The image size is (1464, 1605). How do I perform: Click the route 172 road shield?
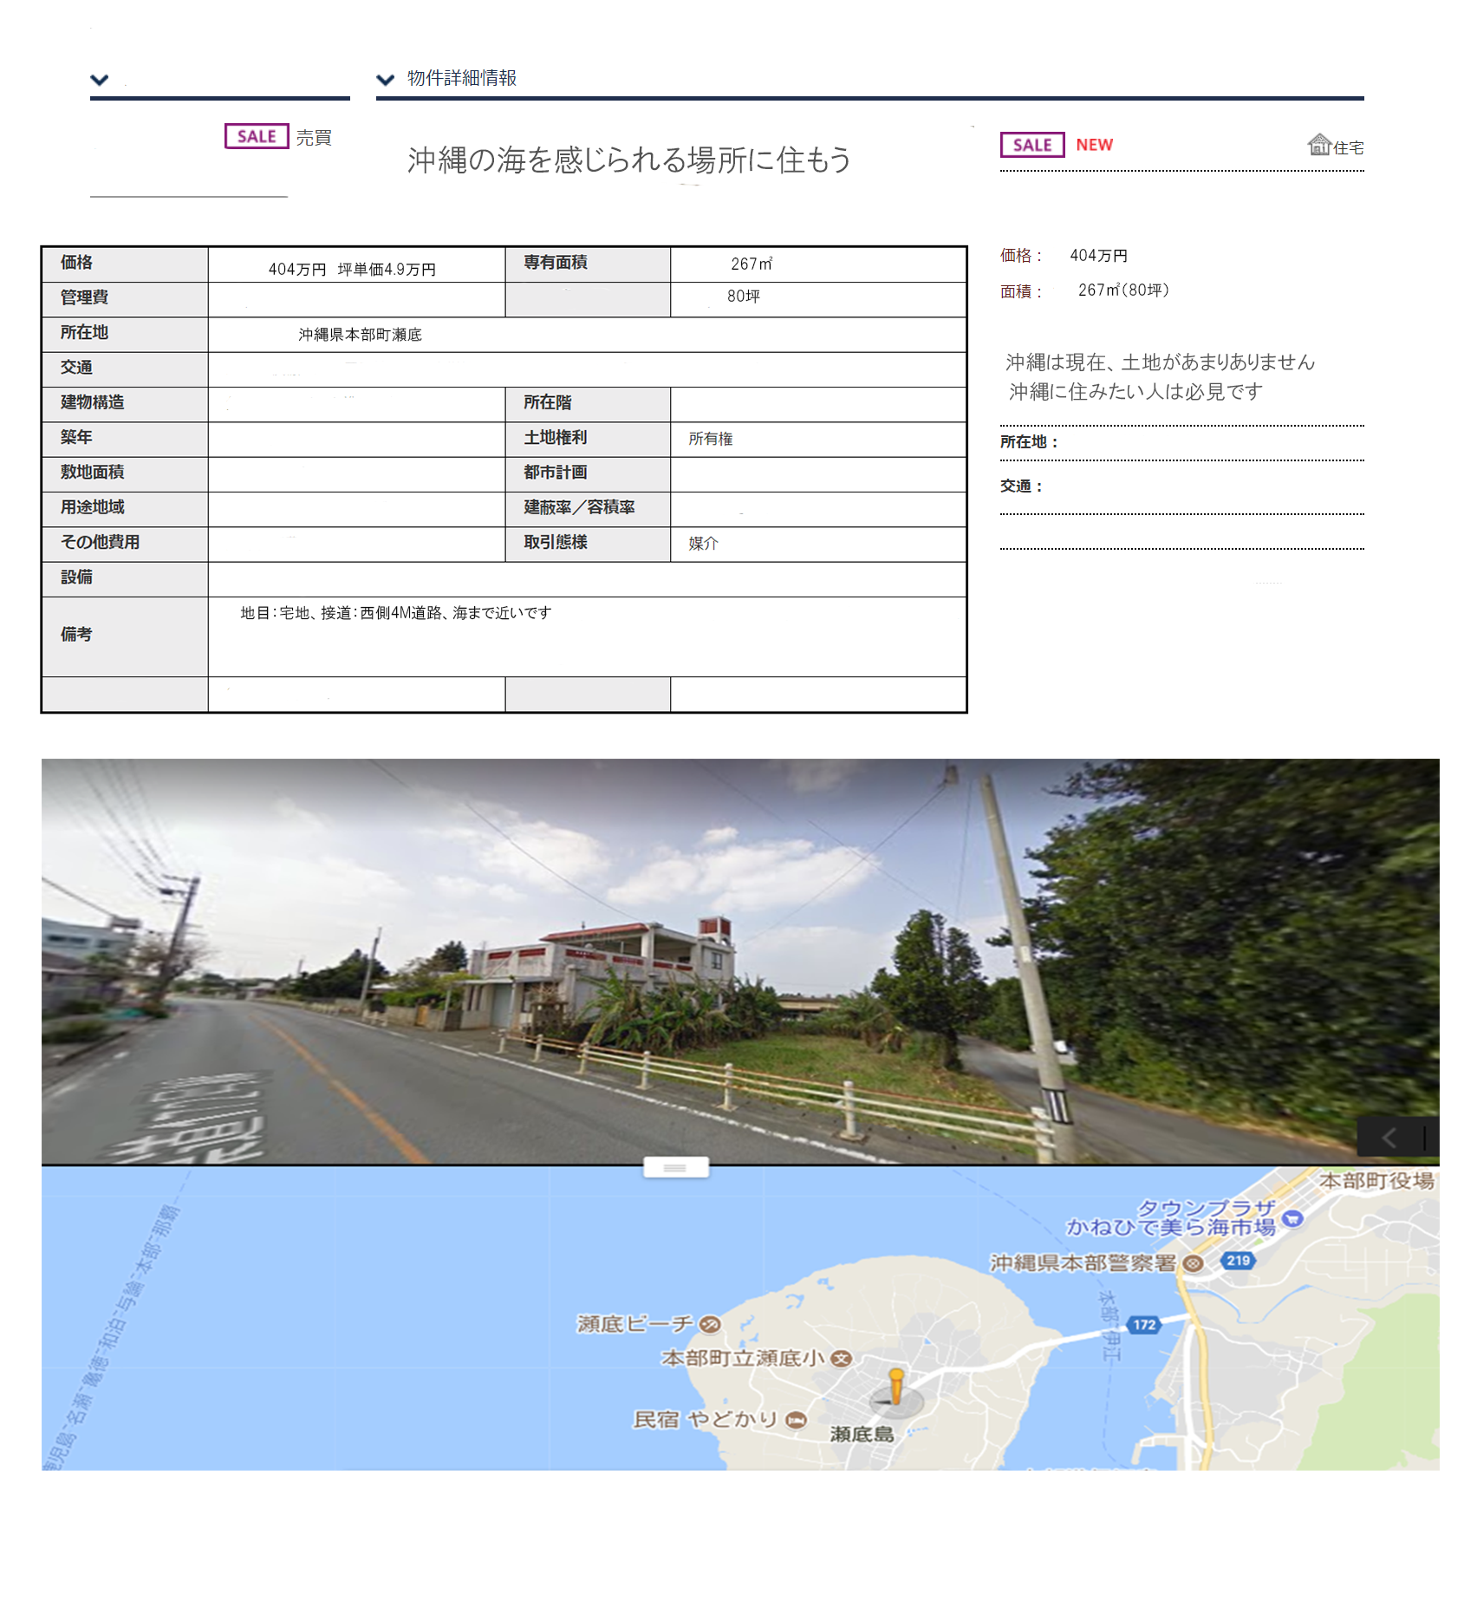tap(1144, 1324)
